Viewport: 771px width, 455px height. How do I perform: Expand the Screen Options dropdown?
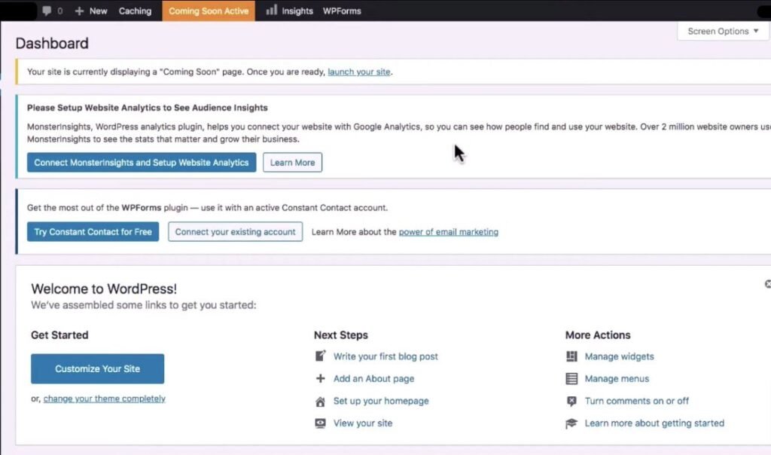point(723,31)
